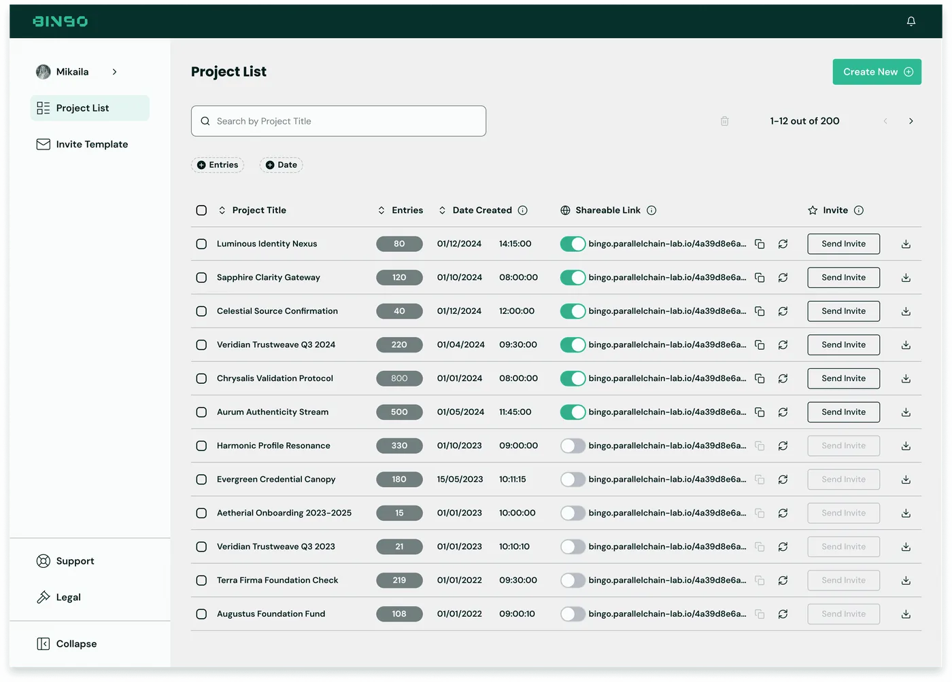Download Augustus Foundation Fund project
952x682 pixels.
(906, 614)
